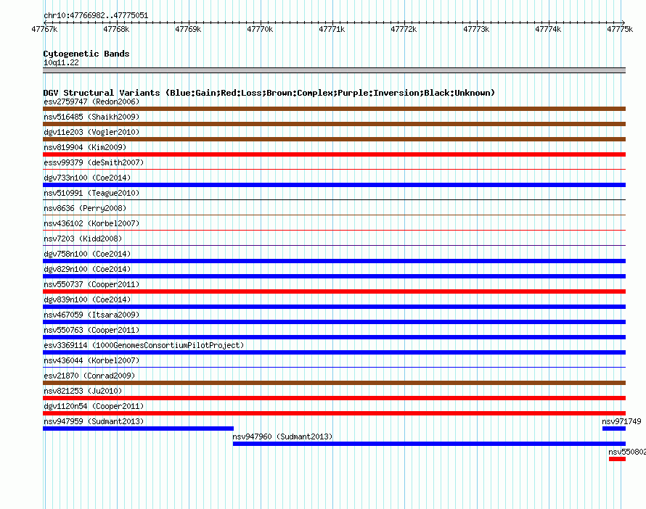Select the blue gain bar under dgv733n100
The height and width of the screenshot is (509, 646).
click(334, 185)
